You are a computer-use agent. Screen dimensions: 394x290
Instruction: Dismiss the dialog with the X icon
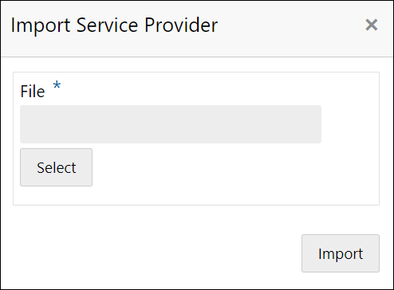372,25
